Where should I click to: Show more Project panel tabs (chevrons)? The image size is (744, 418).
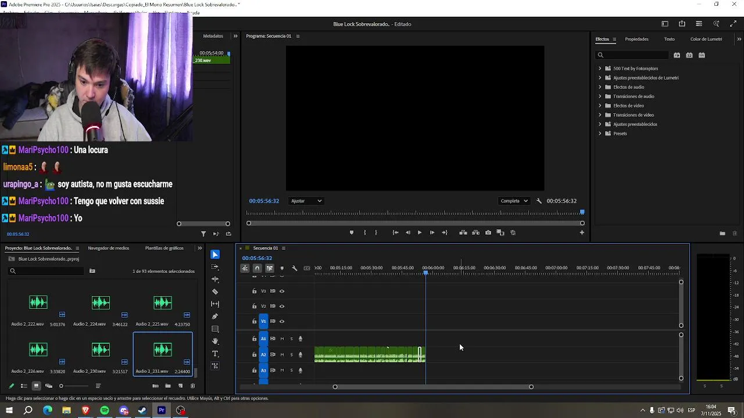199,248
